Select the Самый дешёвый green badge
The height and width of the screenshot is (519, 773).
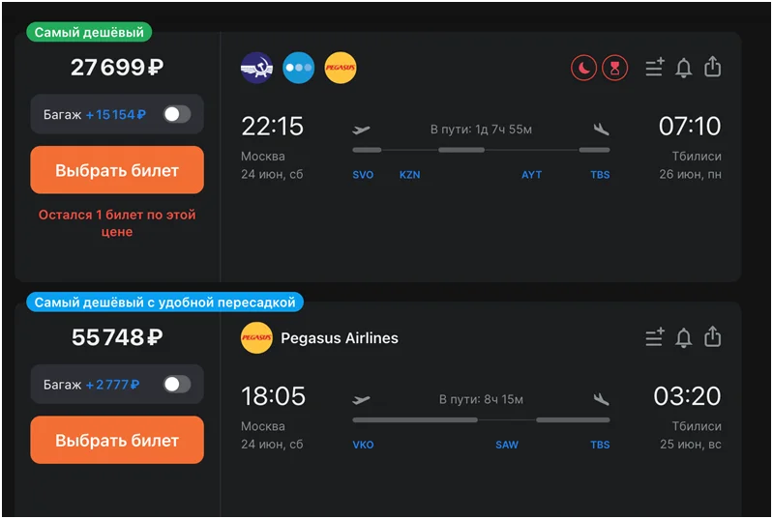pos(89,32)
